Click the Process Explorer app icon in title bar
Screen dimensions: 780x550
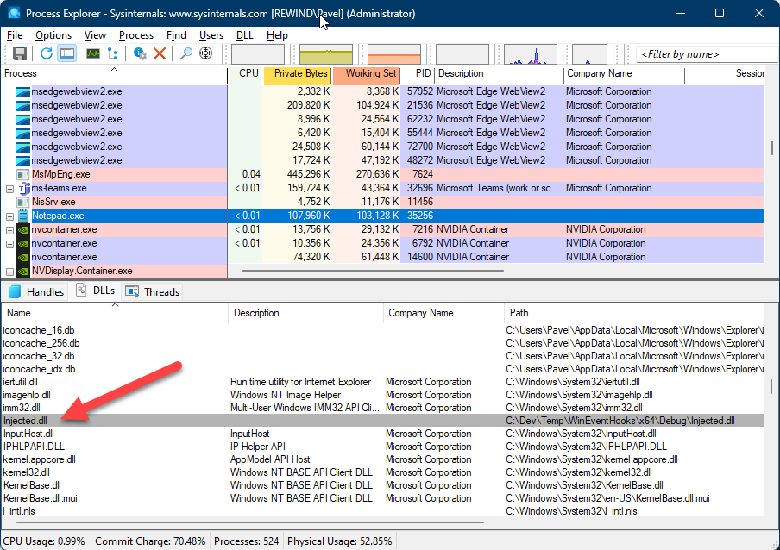pyautogui.click(x=14, y=13)
